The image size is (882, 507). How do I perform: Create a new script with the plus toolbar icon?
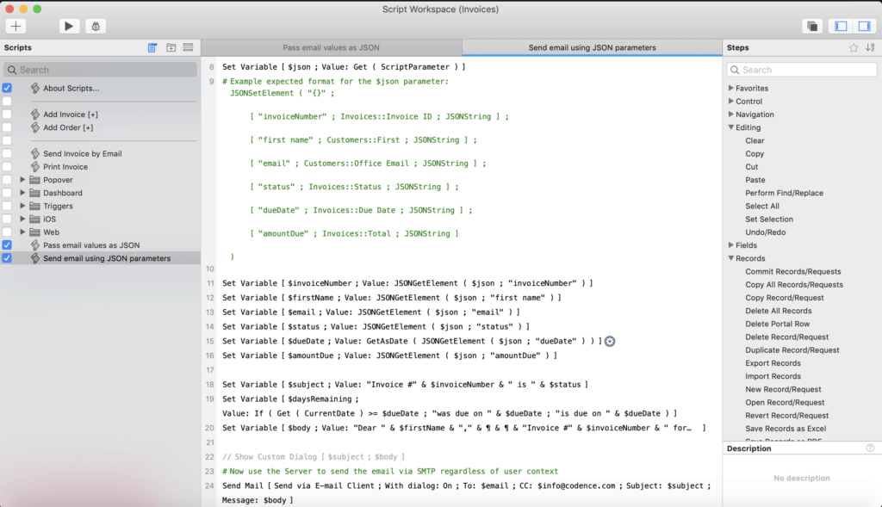coord(15,26)
